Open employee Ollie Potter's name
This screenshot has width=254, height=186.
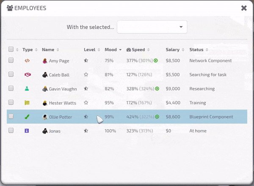[61, 117]
